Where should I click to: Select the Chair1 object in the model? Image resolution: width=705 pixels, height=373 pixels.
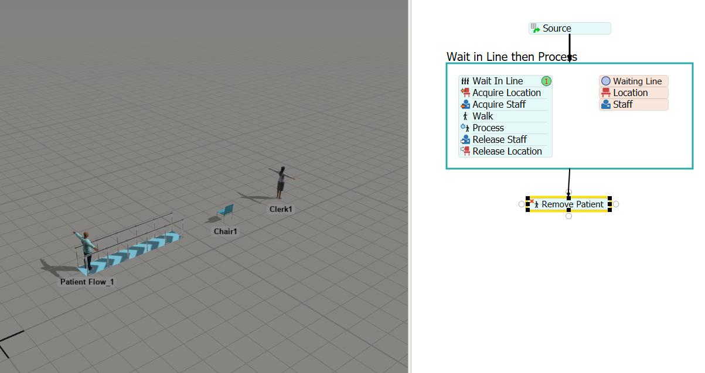click(225, 212)
